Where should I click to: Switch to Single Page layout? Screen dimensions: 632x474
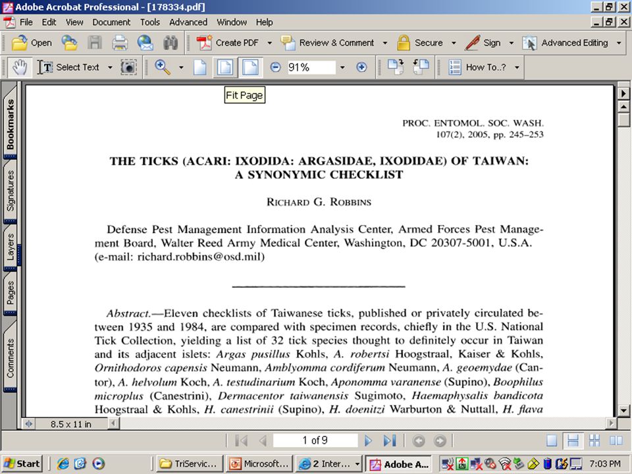(x=552, y=440)
